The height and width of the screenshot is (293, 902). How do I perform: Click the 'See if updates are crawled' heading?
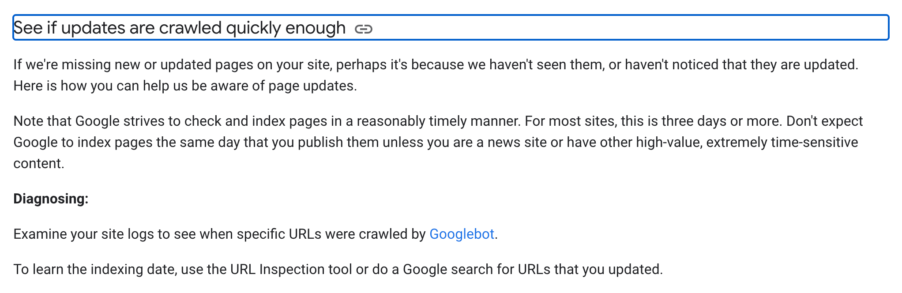point(179,28)
